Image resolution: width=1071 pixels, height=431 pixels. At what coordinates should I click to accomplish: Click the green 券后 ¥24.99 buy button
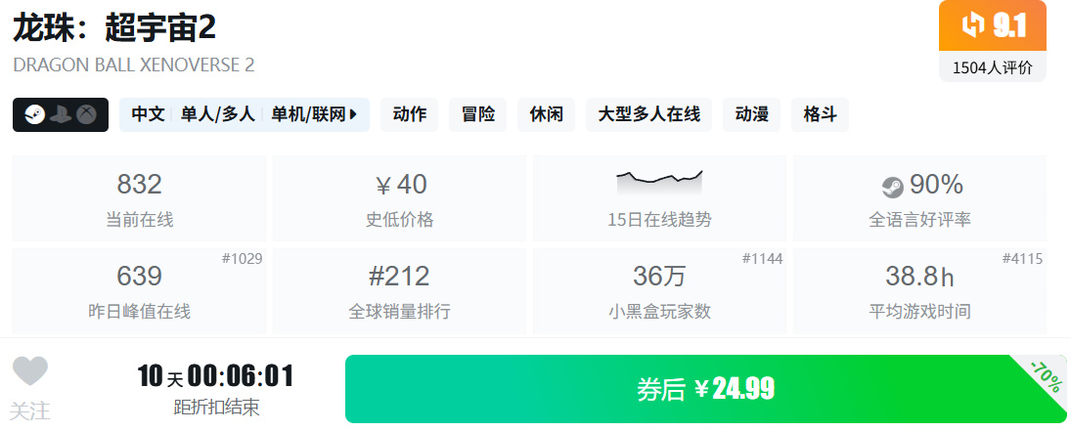click(706, 389)
